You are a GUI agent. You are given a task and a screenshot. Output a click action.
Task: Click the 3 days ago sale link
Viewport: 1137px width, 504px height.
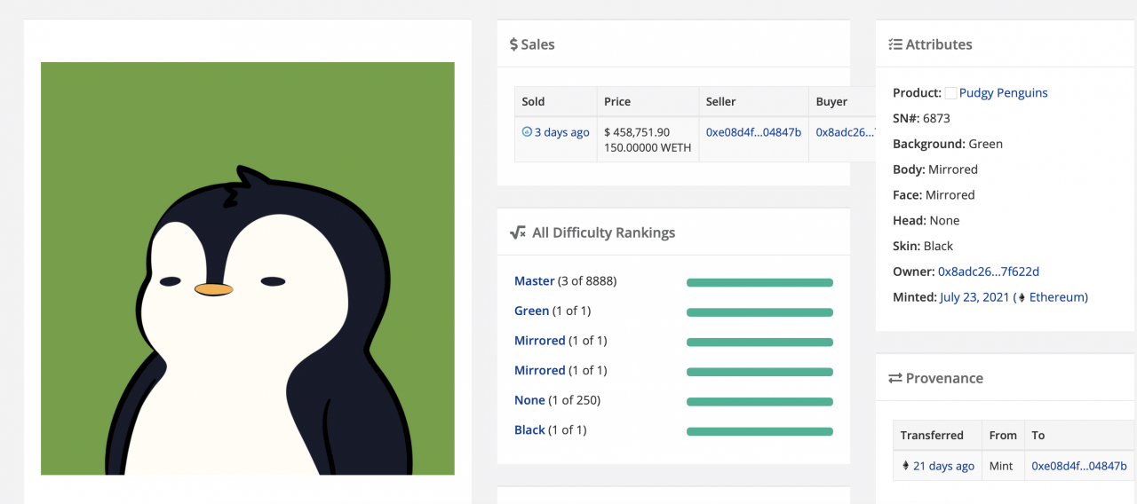[562, 132]
